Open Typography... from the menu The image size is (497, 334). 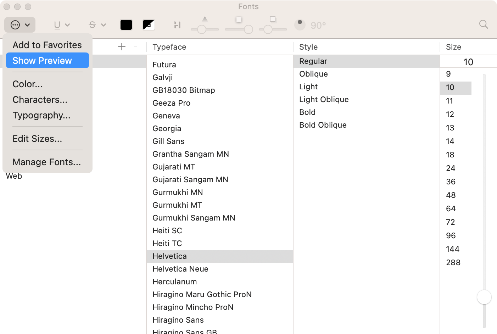(48, 115)
